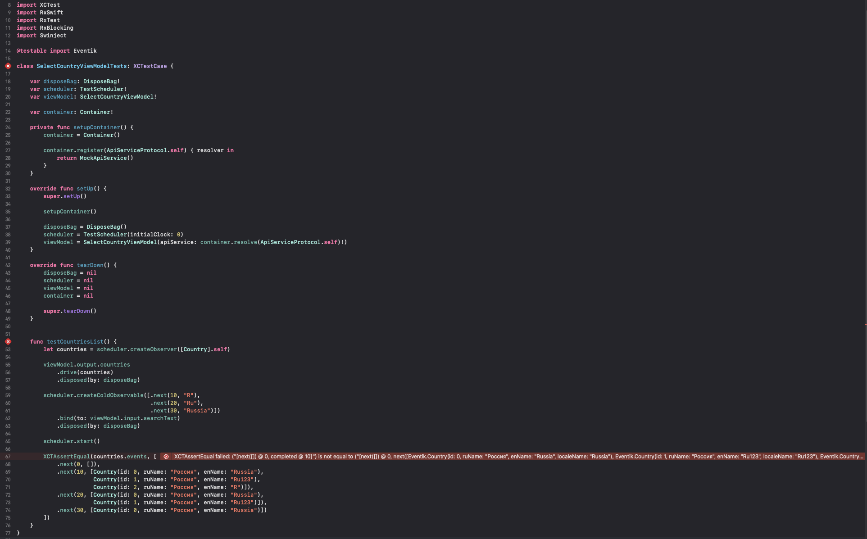Click 'Container!' type in the var declaration
Image resolution: width=867 pixels, height=539 pixels.
[x=96, y=112]
